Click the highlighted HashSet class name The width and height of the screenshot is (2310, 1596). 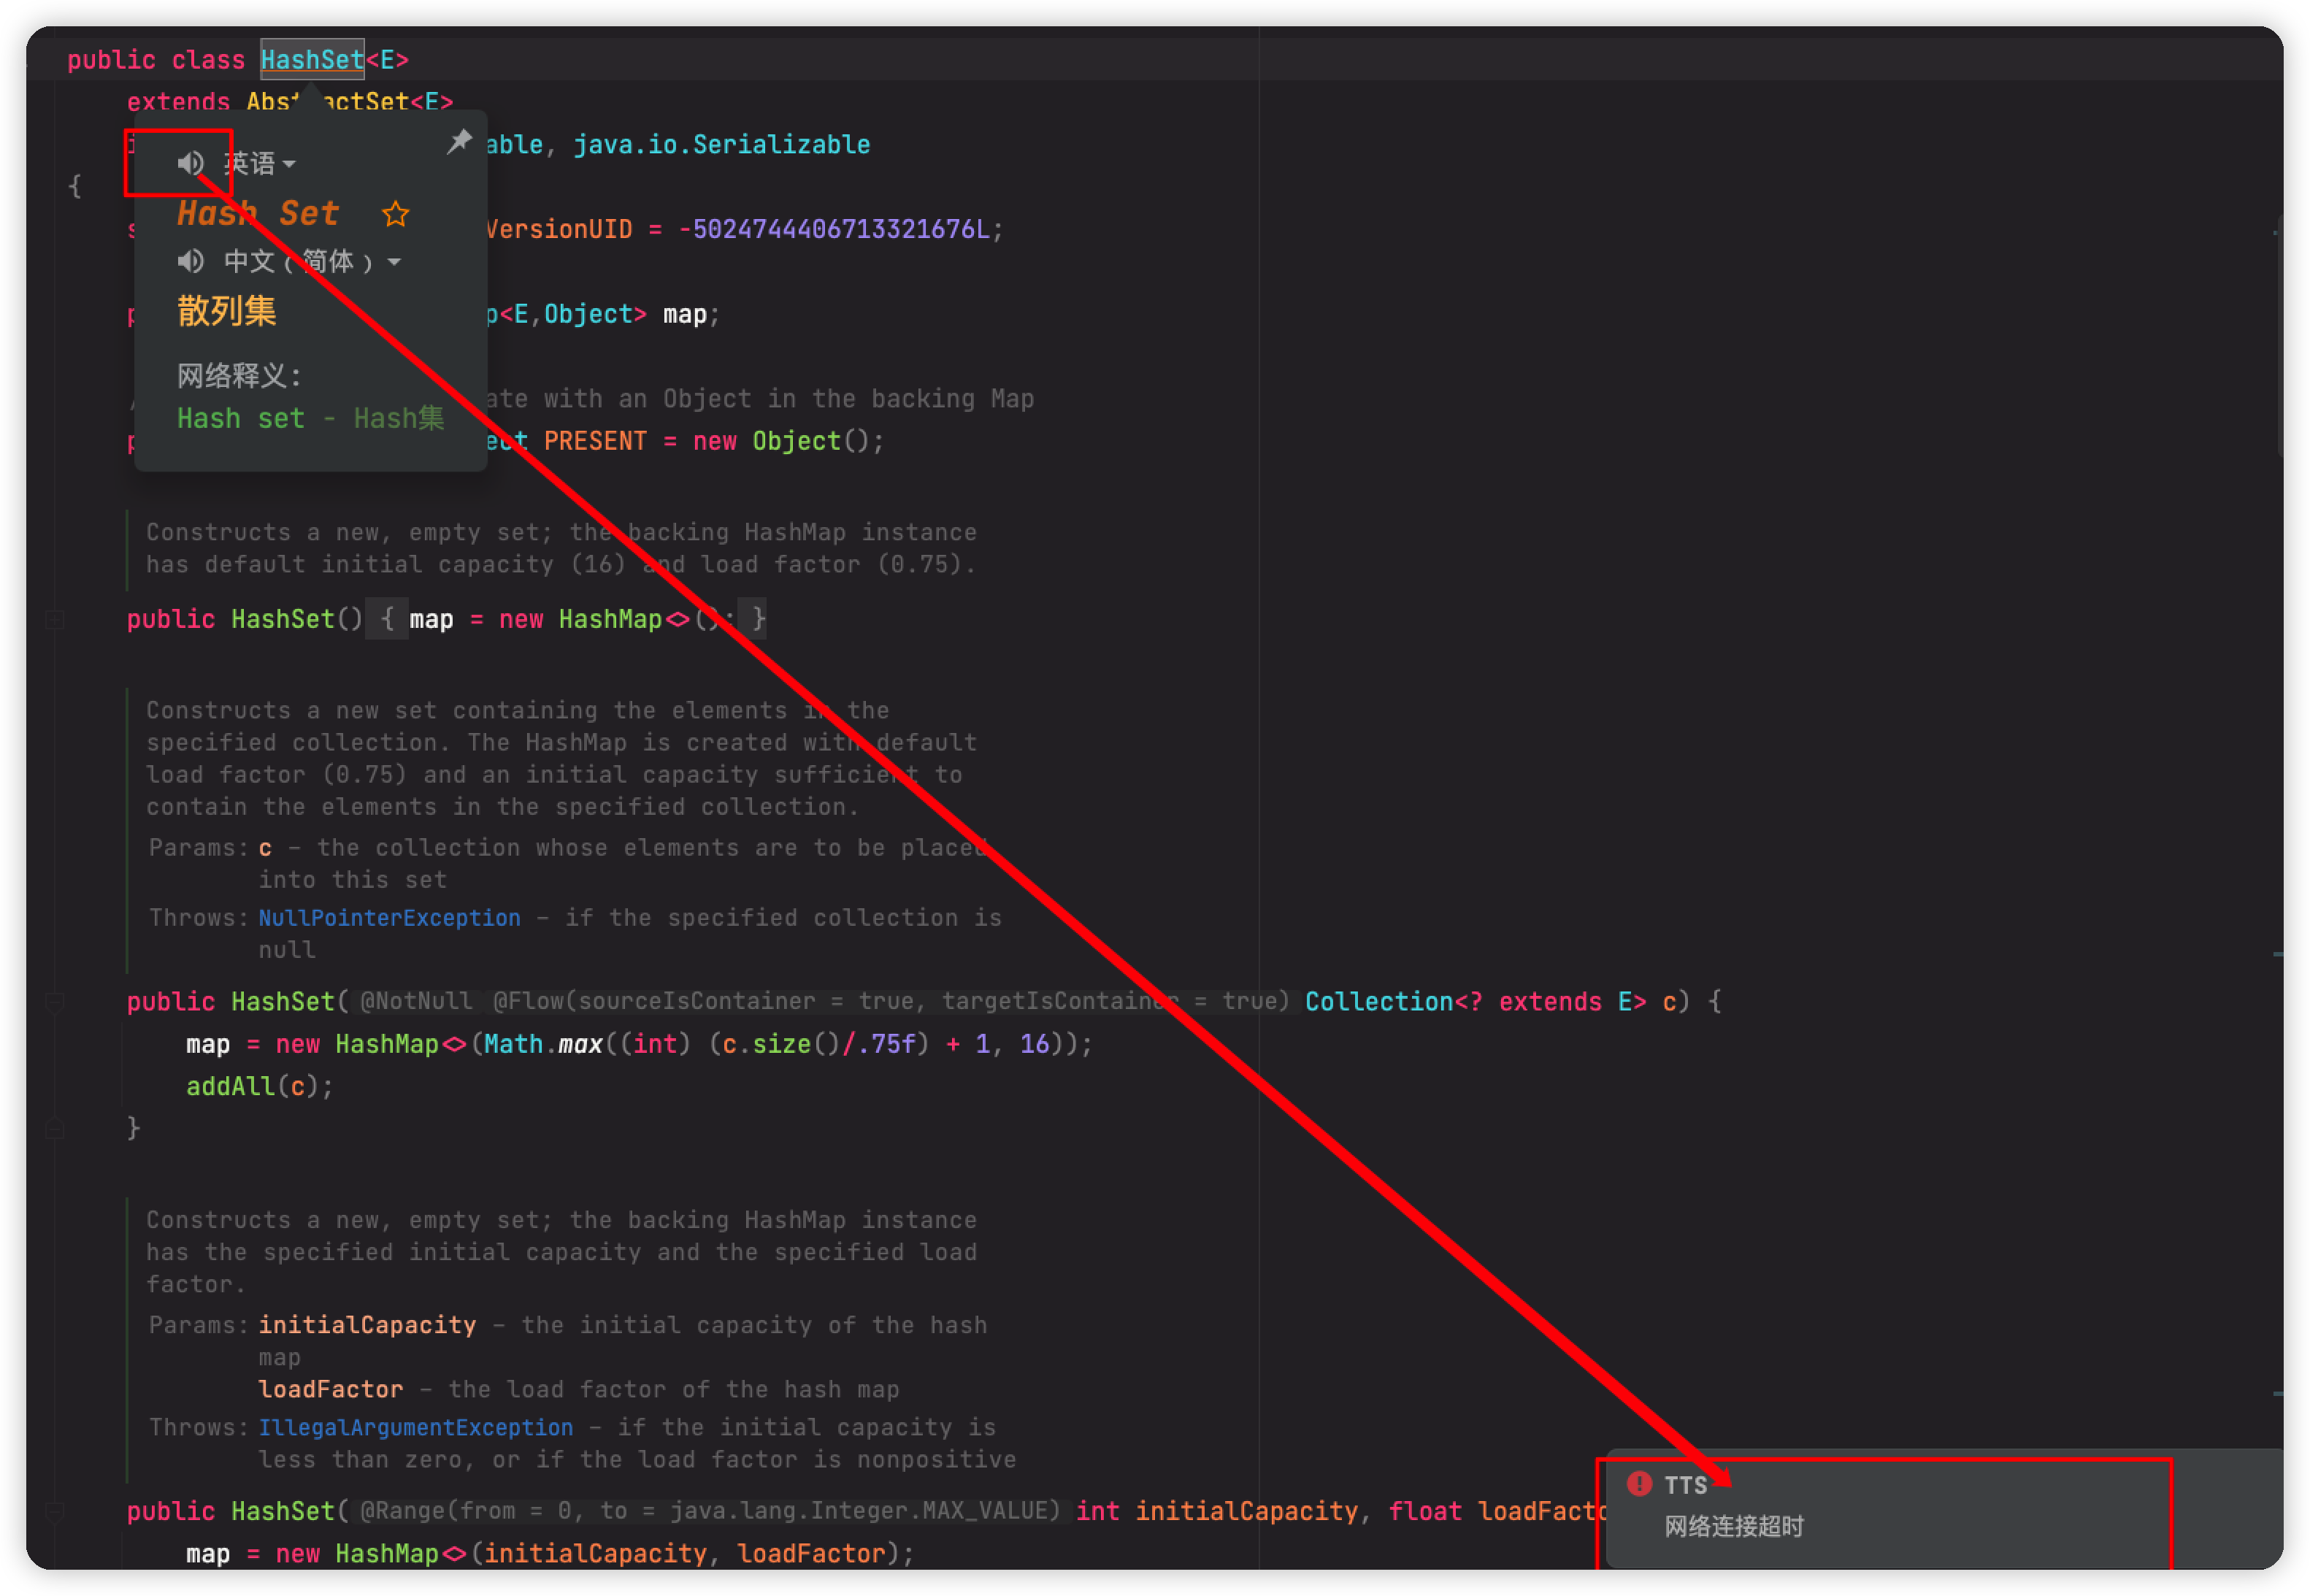[x=312, y=59]
